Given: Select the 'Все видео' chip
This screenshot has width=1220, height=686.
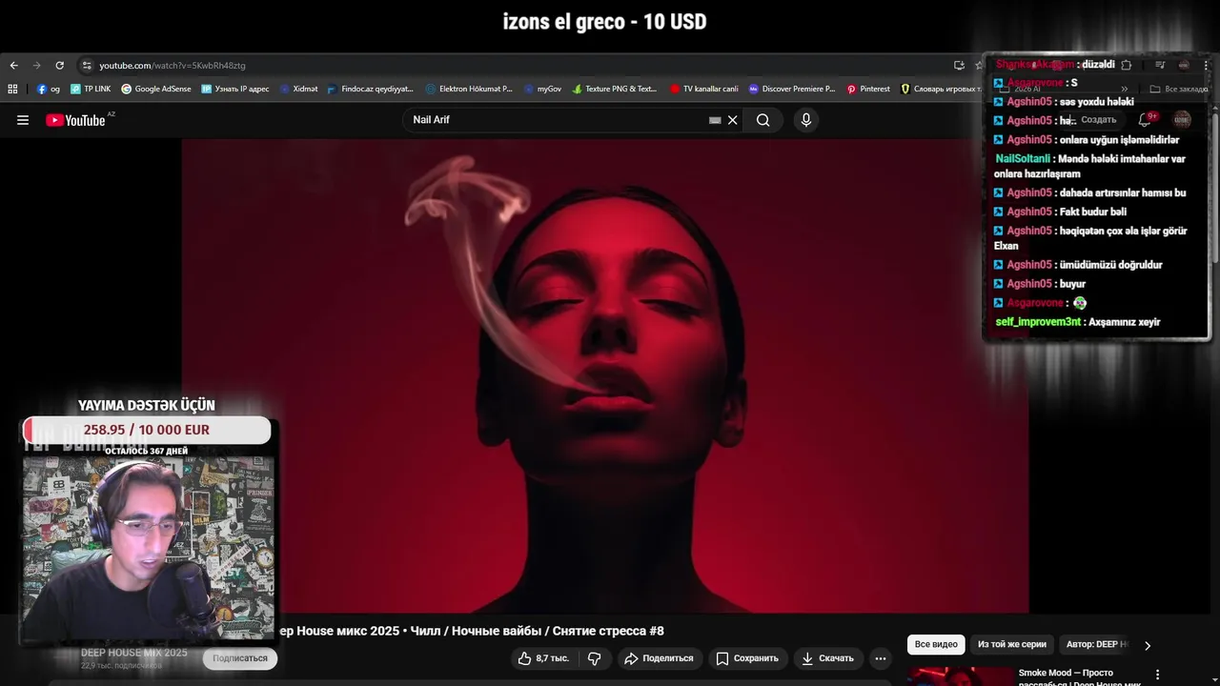Looking at the screenshot, I should (x=936, y=645).
